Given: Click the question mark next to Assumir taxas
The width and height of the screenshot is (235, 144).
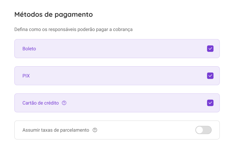Looking at the screenshot, I should coord(95,130).
